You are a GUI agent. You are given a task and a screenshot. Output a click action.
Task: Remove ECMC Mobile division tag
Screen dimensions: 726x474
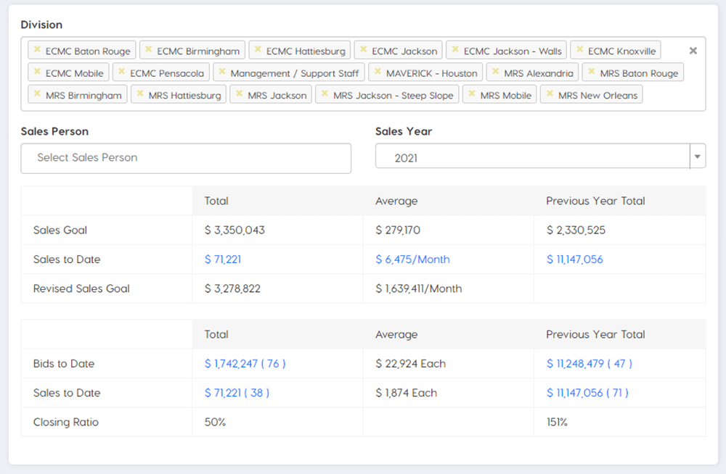coord(37,72)
